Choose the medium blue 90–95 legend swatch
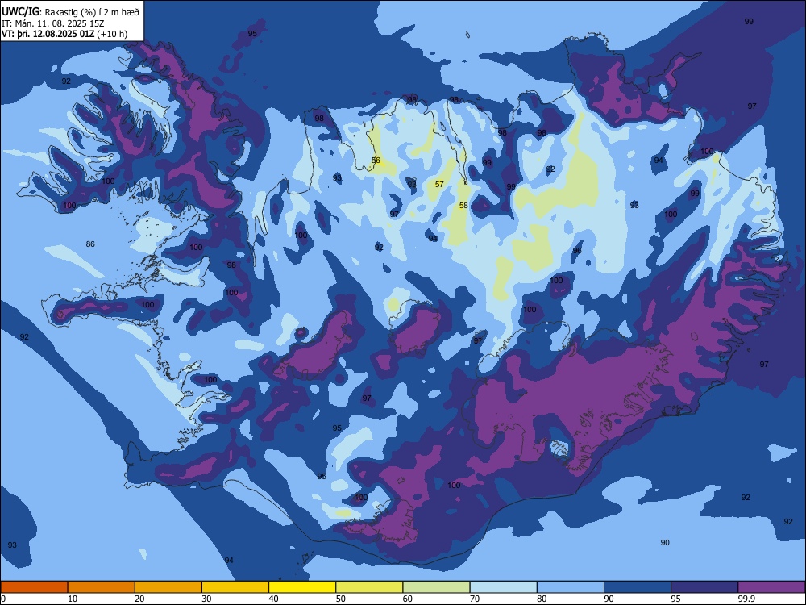Image resolution: width=806 pixels, height=605 pixels. (638, 587)
